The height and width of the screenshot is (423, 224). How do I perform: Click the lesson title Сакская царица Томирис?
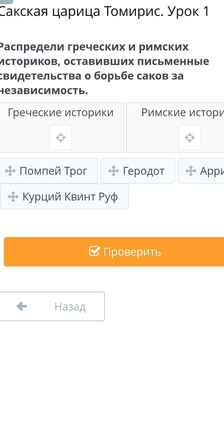(x=104, y=11)
